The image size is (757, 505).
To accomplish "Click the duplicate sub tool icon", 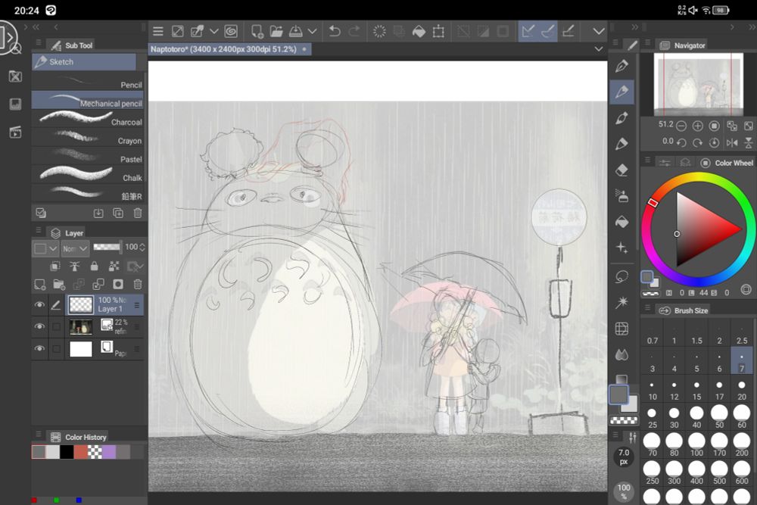I will pos(118,213).
